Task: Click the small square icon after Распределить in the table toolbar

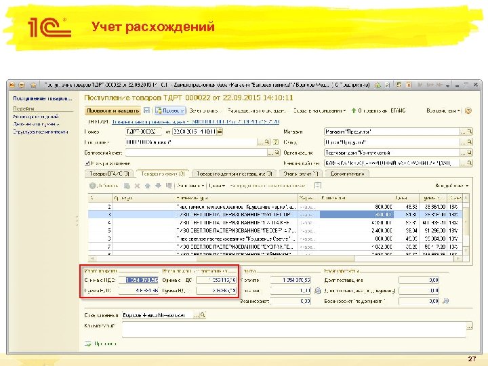Action: coord(317,186)
